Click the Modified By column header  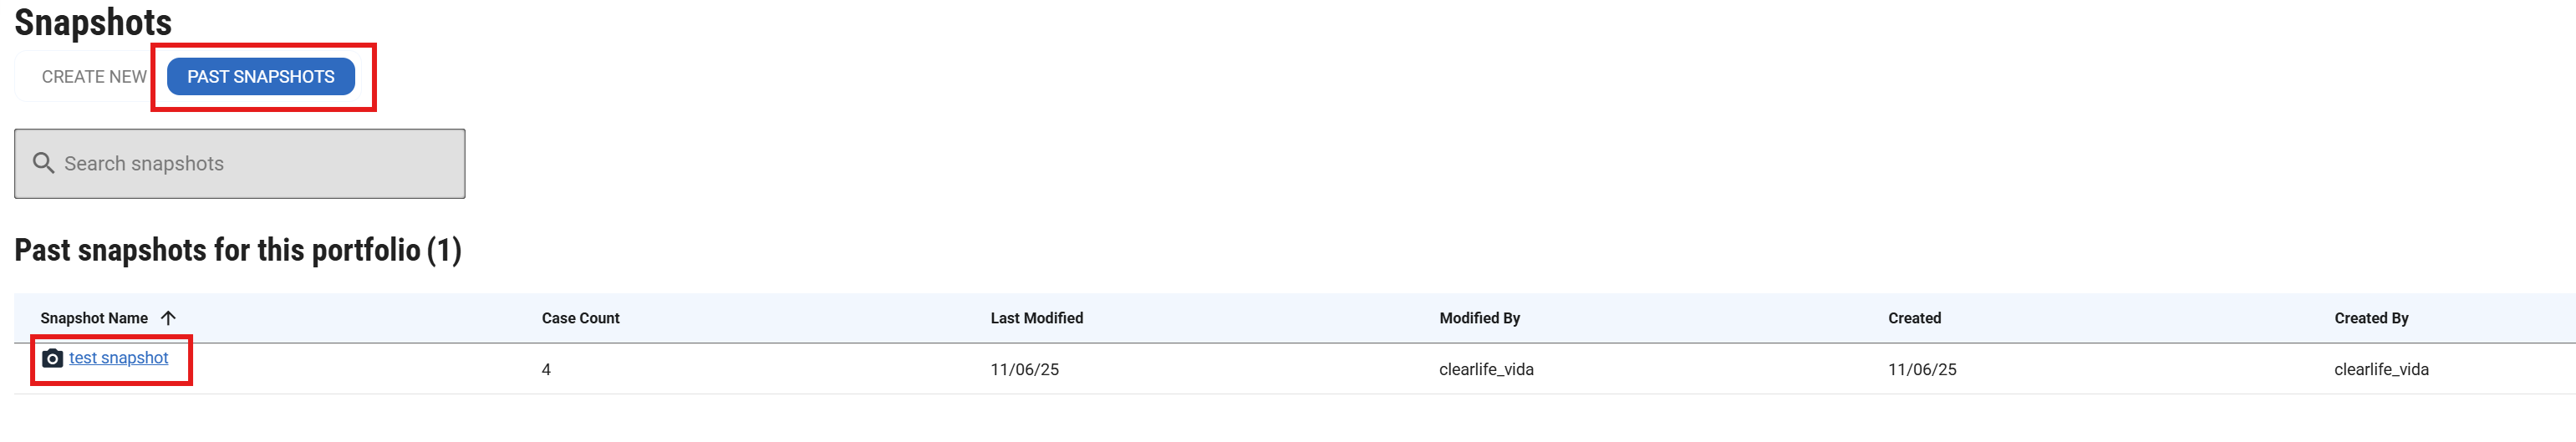[1480, 318]
